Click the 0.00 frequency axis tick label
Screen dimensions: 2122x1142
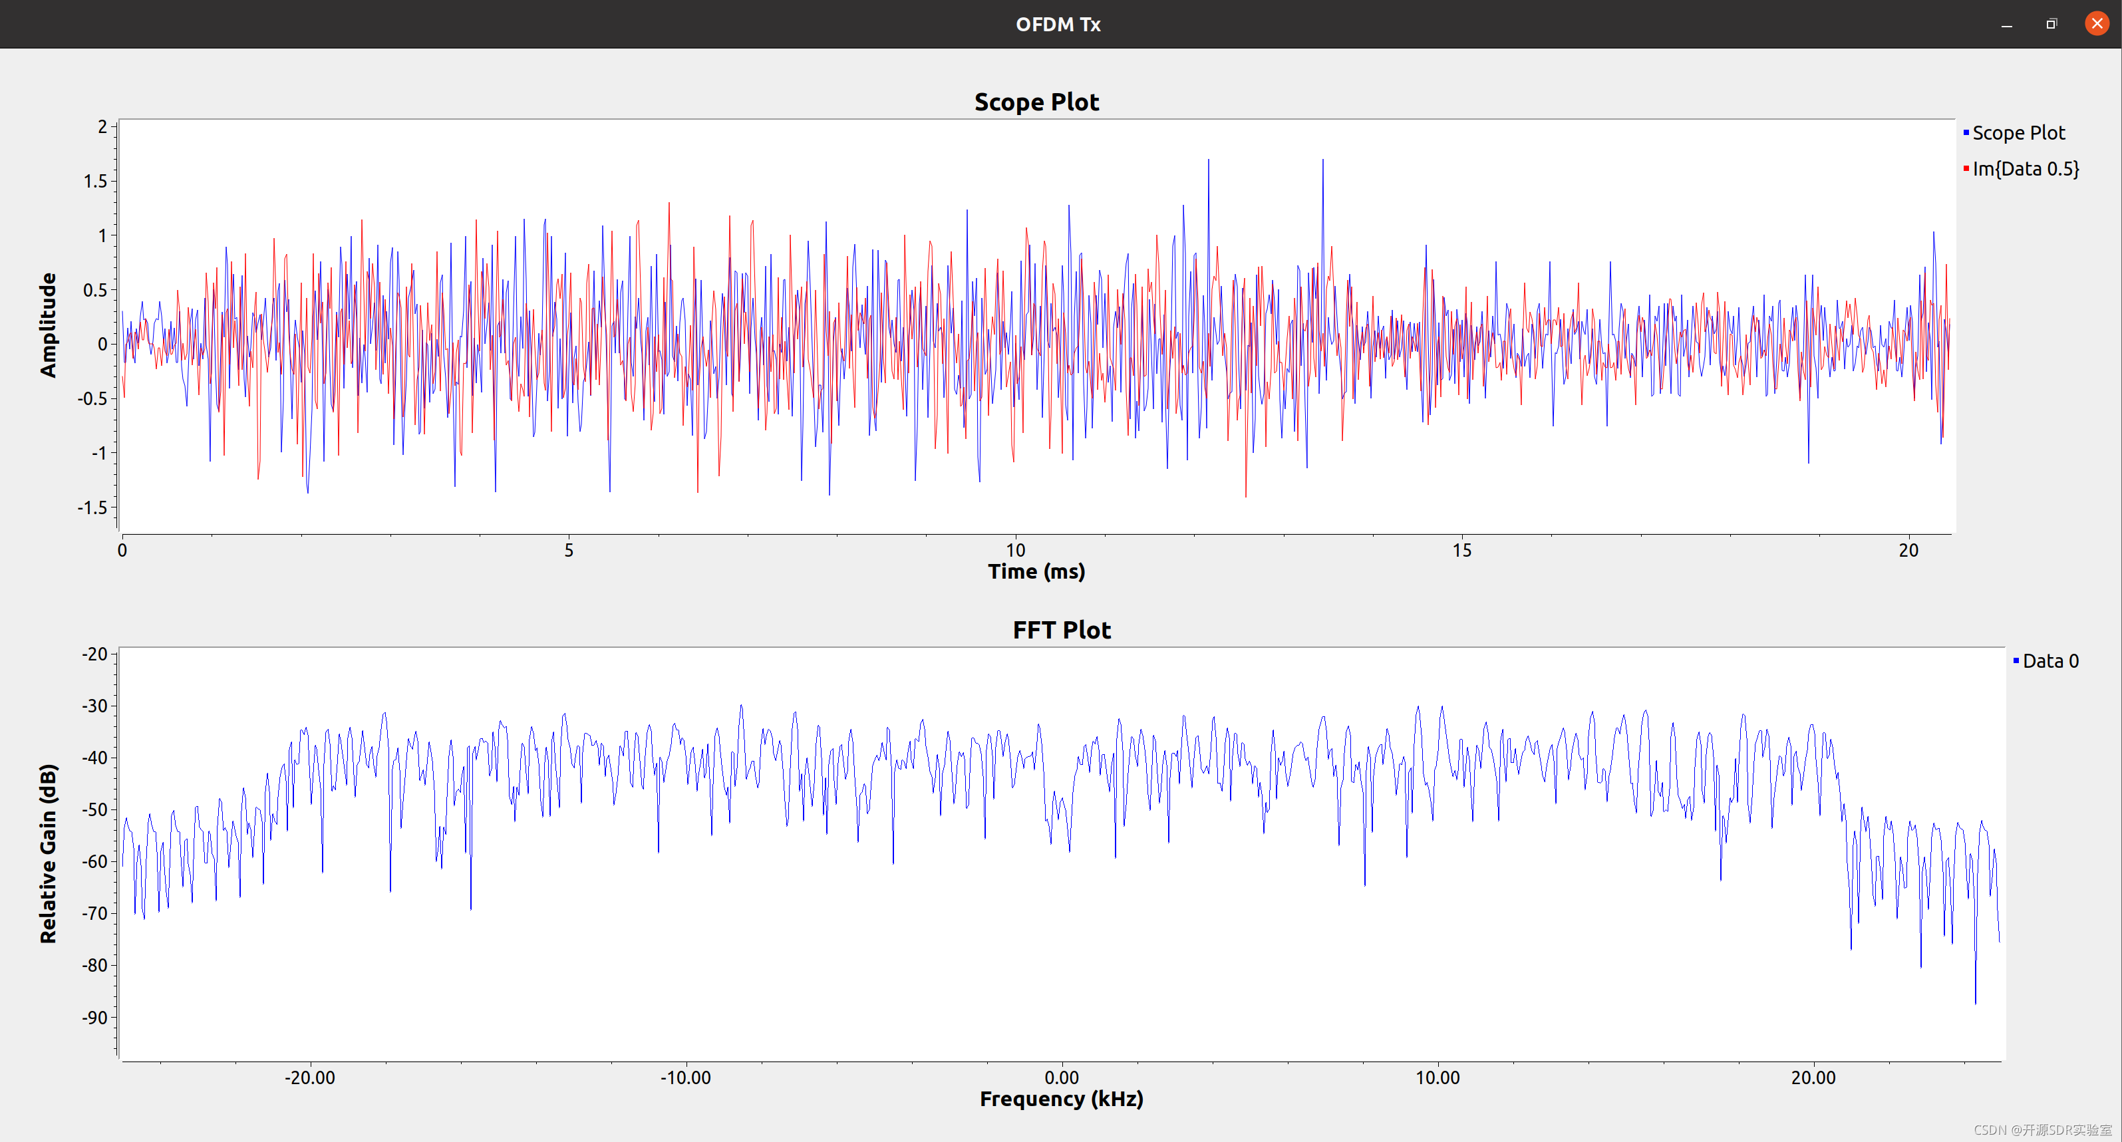click(1061, 1077)
